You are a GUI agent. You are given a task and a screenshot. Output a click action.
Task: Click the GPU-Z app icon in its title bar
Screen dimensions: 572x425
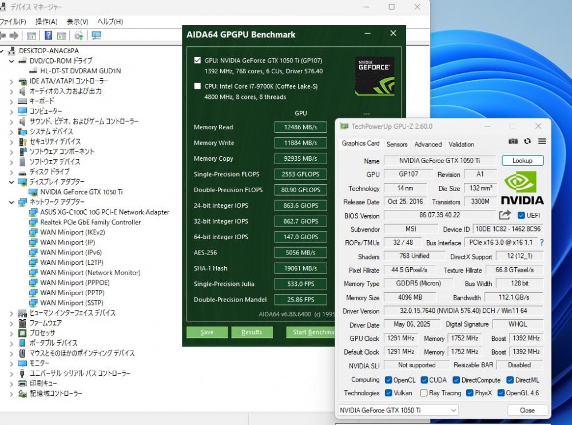(x=344, y=126)
